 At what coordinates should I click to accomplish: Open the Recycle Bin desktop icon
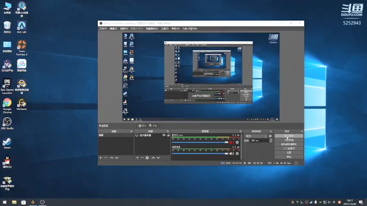pyautogui.click(x=7, y=27)
